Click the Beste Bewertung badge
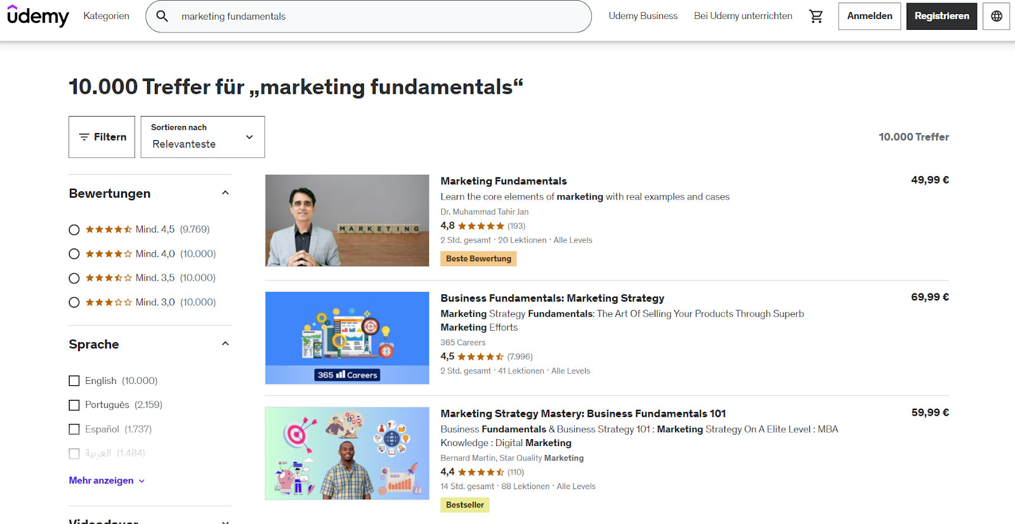The width and height of the screenshot is (1015, 524). pyautogui.click(x=478, y=259)
